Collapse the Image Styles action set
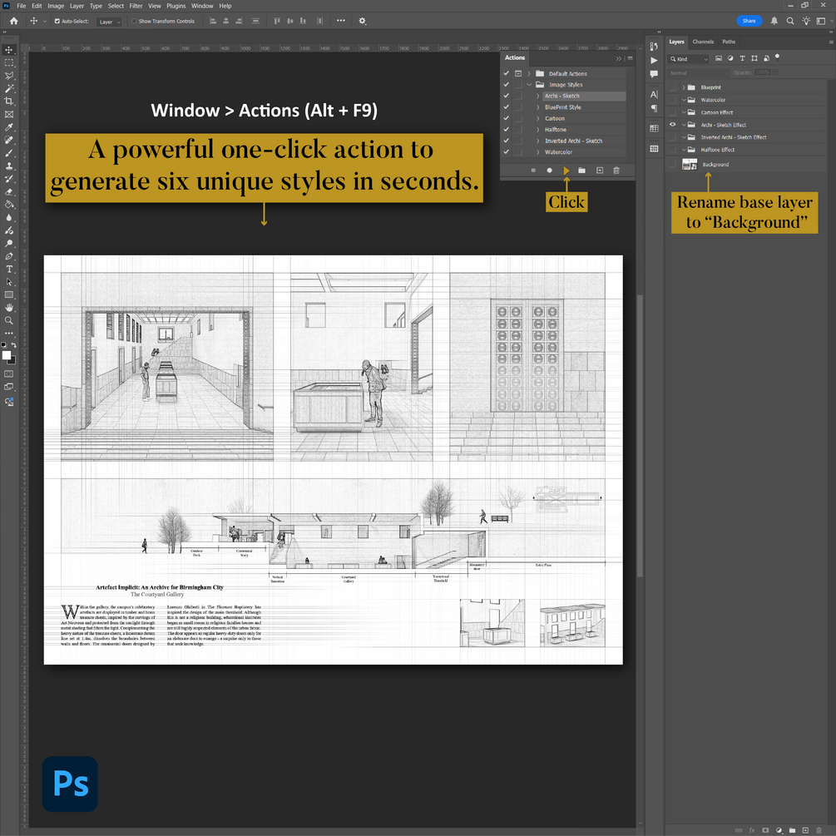 click(529, 85)
